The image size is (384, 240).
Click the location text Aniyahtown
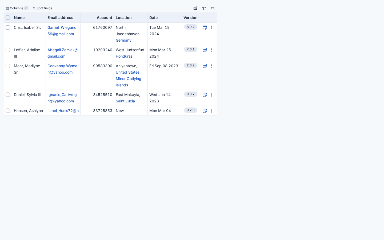pos(126,66)
